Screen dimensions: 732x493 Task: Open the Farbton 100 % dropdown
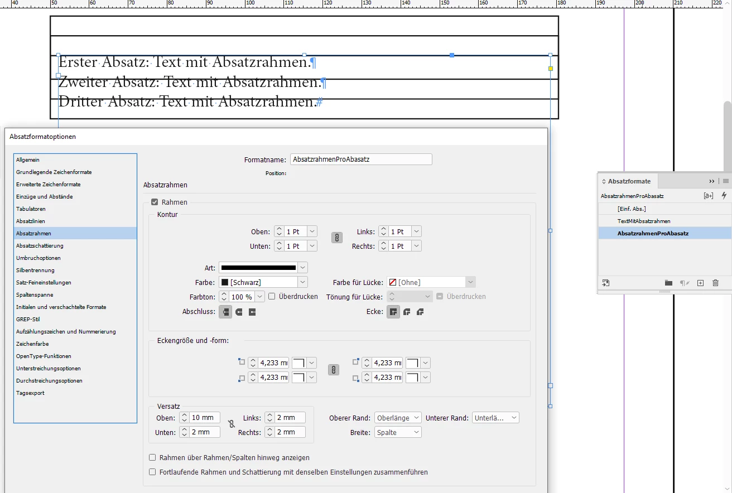[x=260, y=297]
